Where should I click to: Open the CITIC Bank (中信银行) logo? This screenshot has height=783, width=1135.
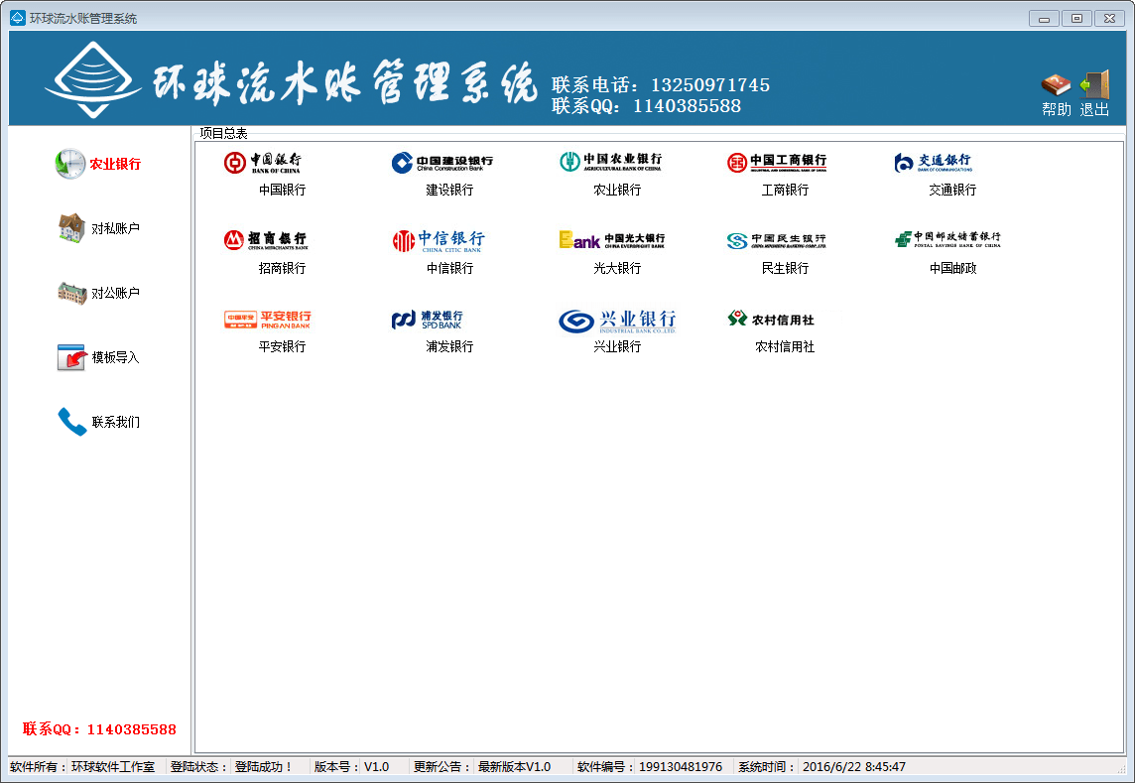pos(439,240)
